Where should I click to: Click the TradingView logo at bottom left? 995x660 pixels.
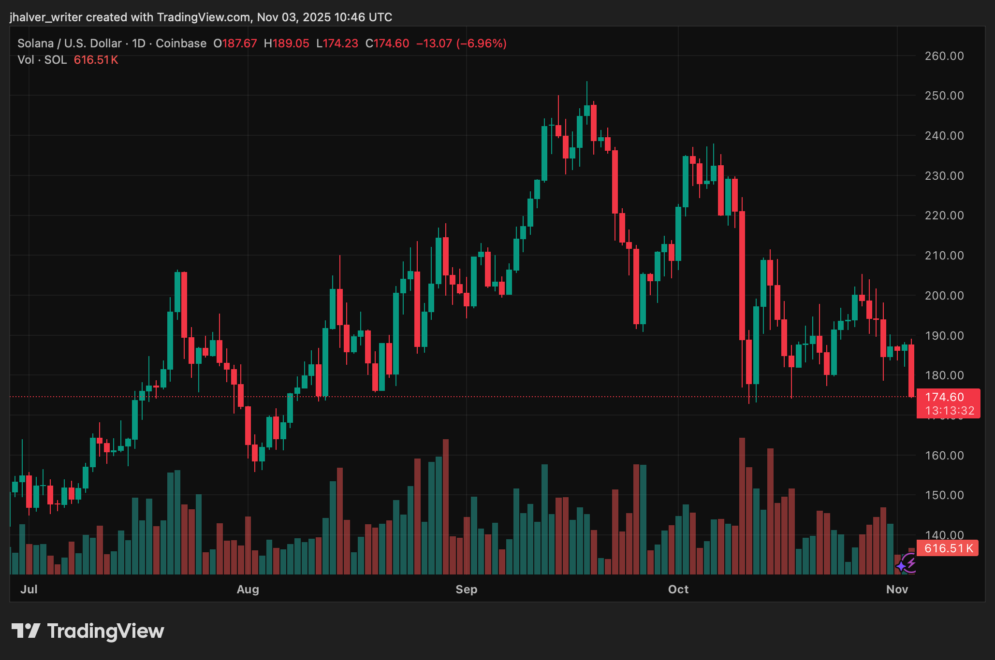[88, 631]
